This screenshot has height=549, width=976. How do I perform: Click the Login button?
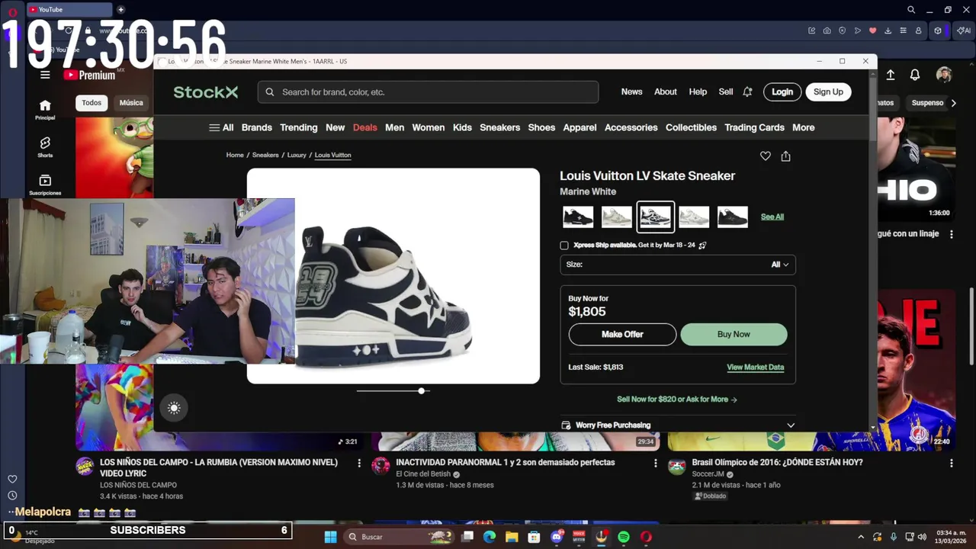[782, 91]
